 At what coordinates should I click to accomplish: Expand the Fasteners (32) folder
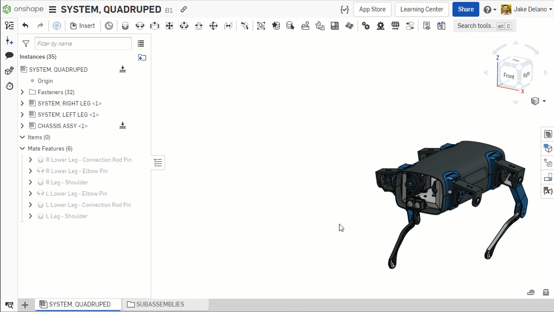(x=22, y=92)
